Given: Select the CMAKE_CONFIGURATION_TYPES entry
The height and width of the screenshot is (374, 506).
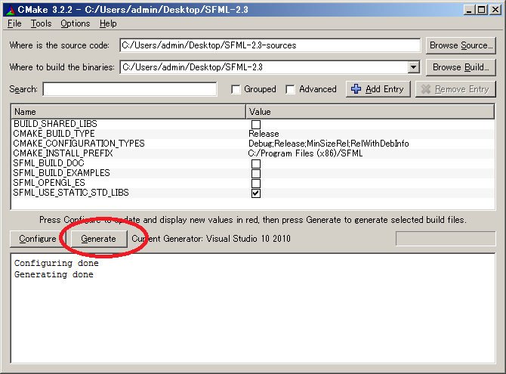Looking at the screenshot, I should [79, 144].
